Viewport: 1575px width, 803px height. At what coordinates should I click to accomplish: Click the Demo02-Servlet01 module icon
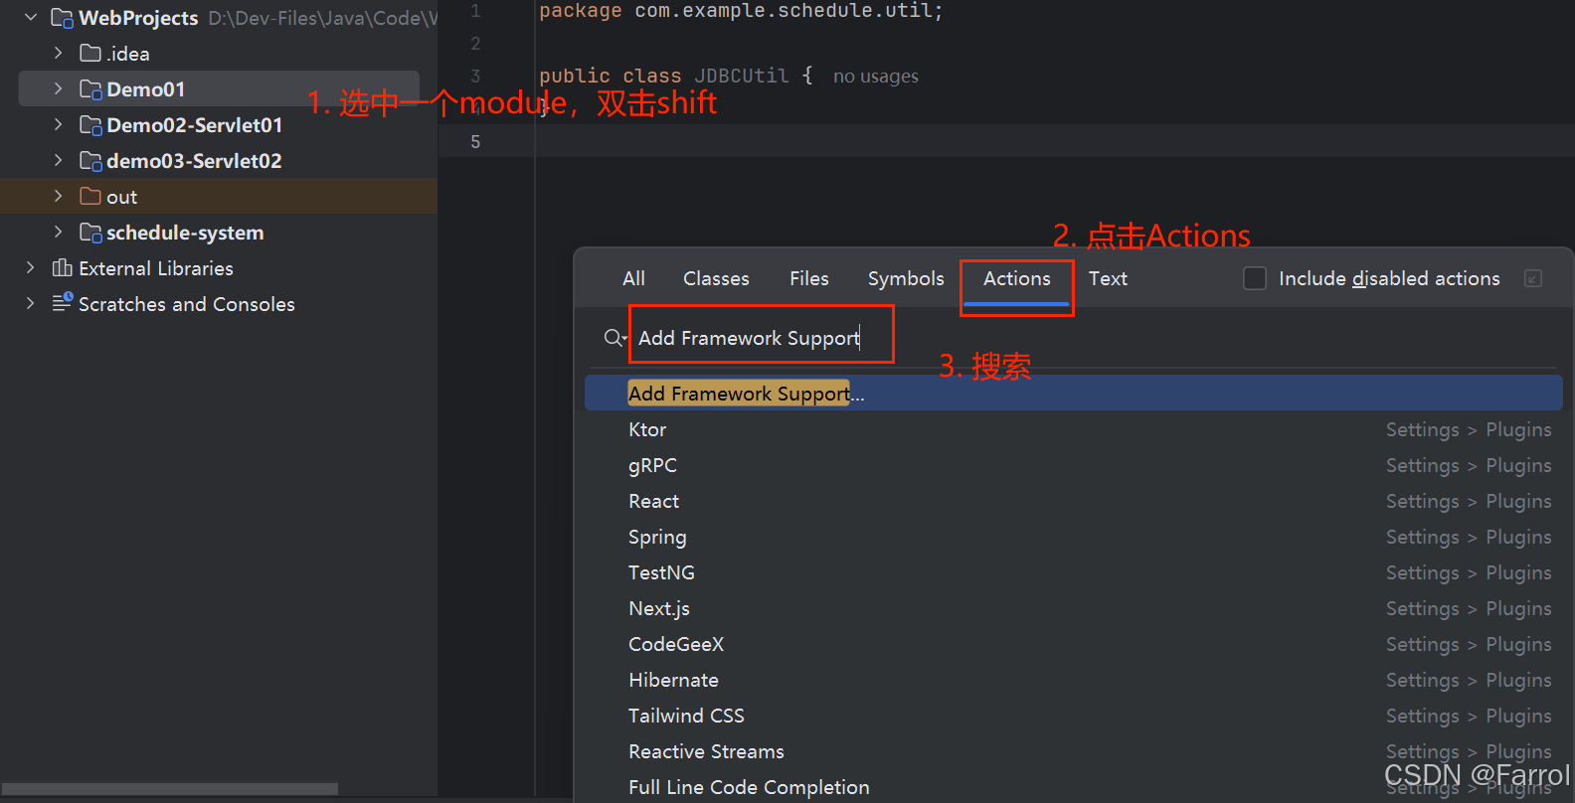coord(90,125)
